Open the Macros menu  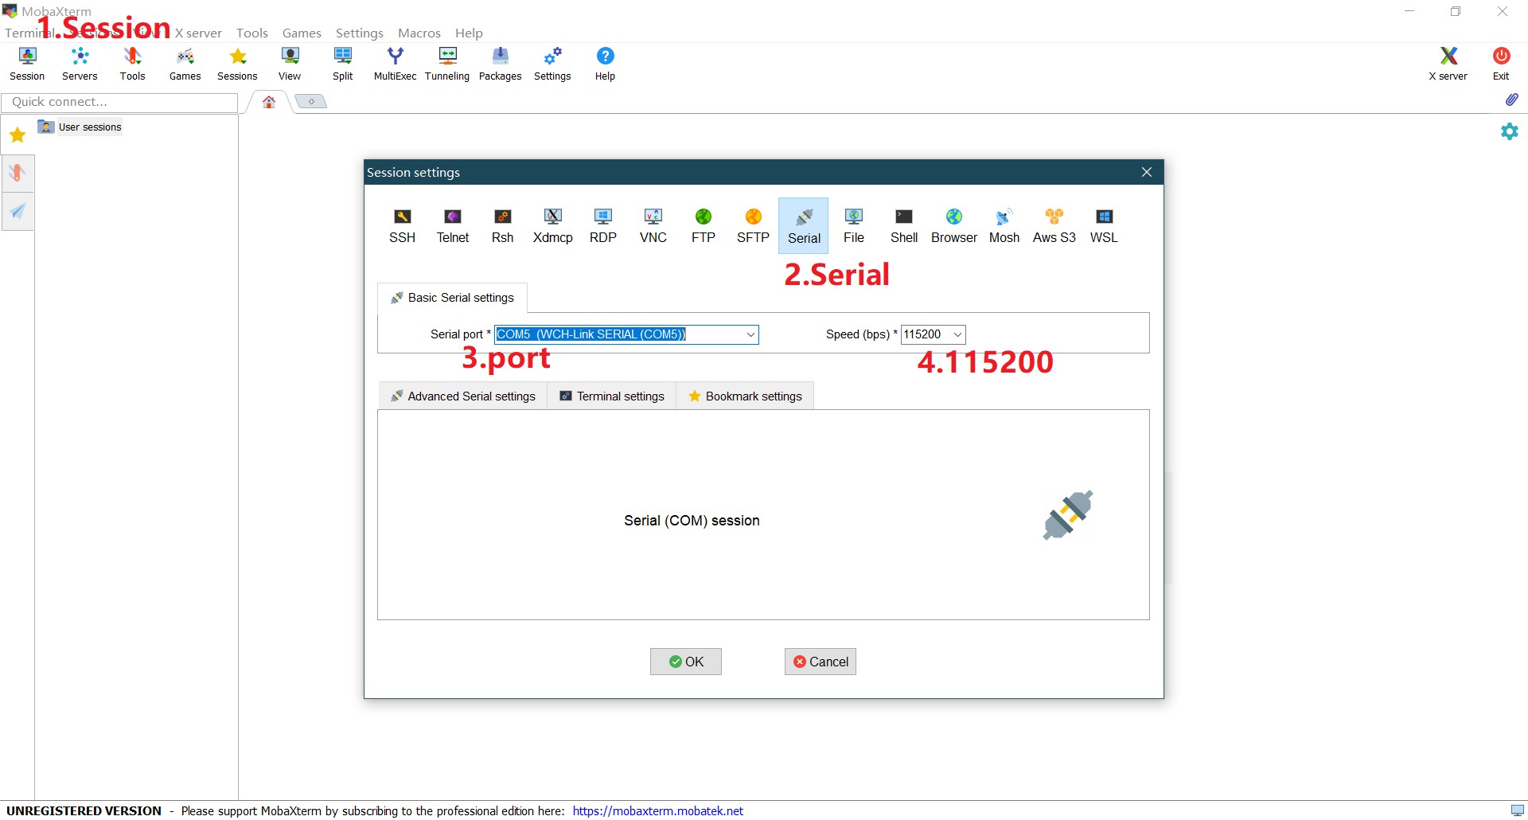[419, 33]
